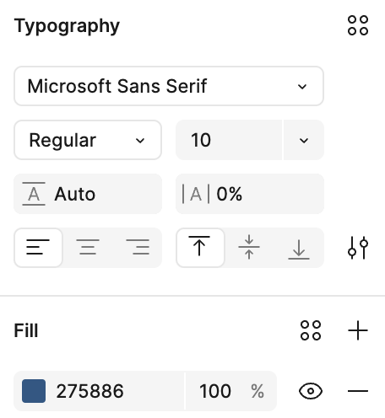Click the fill opacity 100 field
This screenshot has height=418, width=385.
tap(215, 391)
